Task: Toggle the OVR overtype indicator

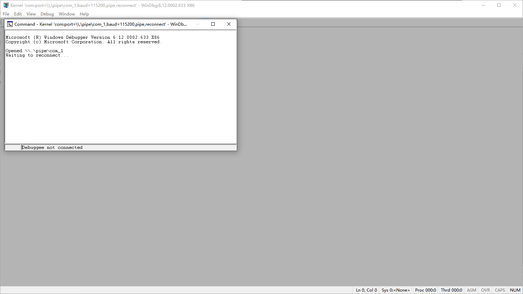Action: [x=485, y=290]
